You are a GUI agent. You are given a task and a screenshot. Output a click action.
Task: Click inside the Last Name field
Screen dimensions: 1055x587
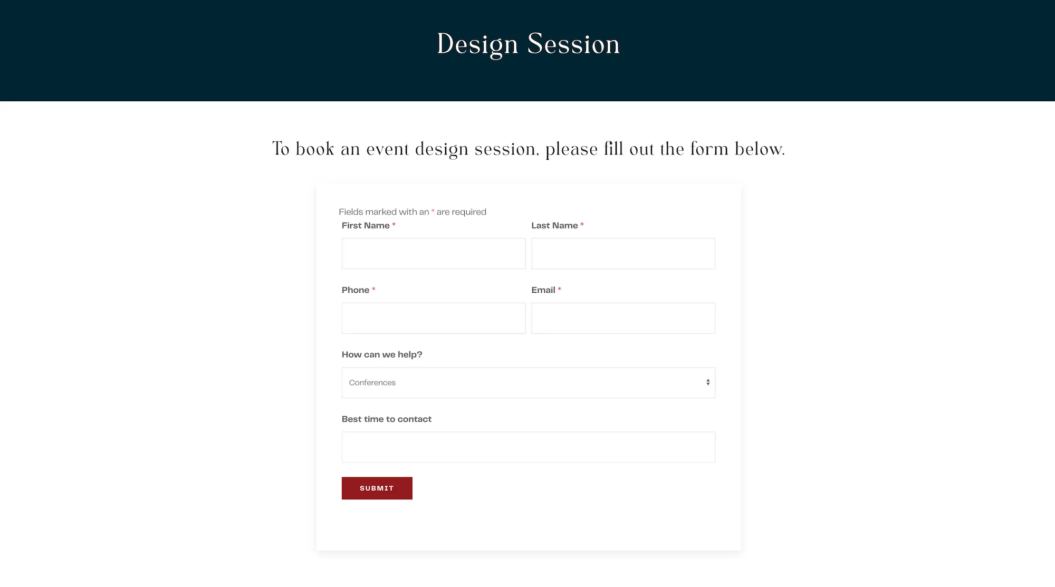(623, 253)
